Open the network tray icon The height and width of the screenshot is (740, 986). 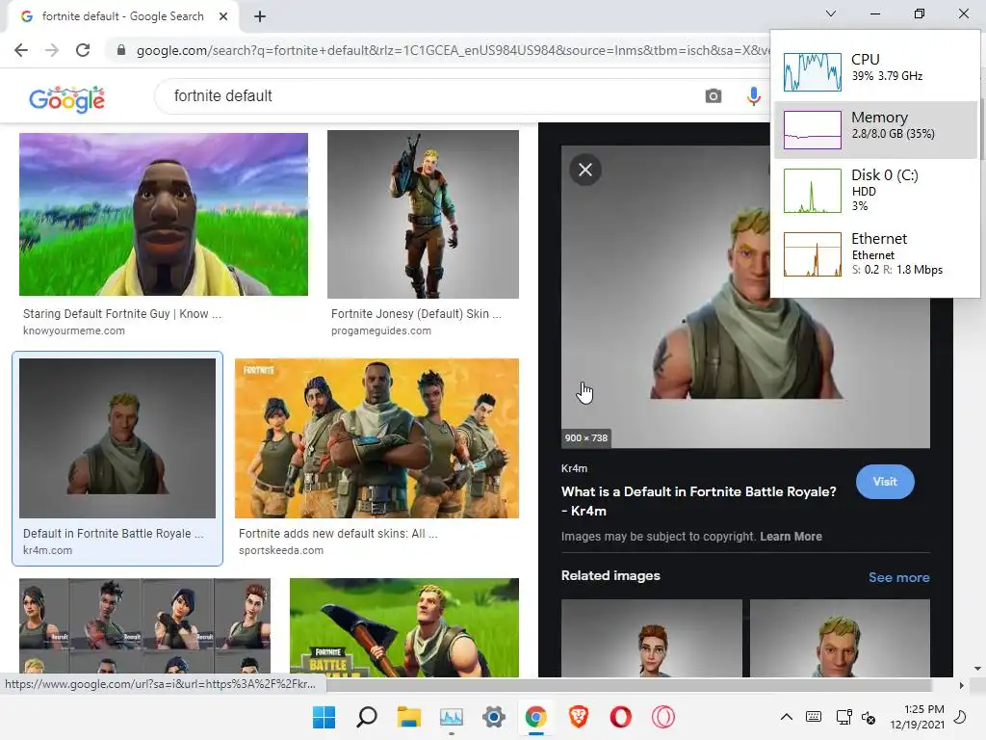(x=843, y=717)
